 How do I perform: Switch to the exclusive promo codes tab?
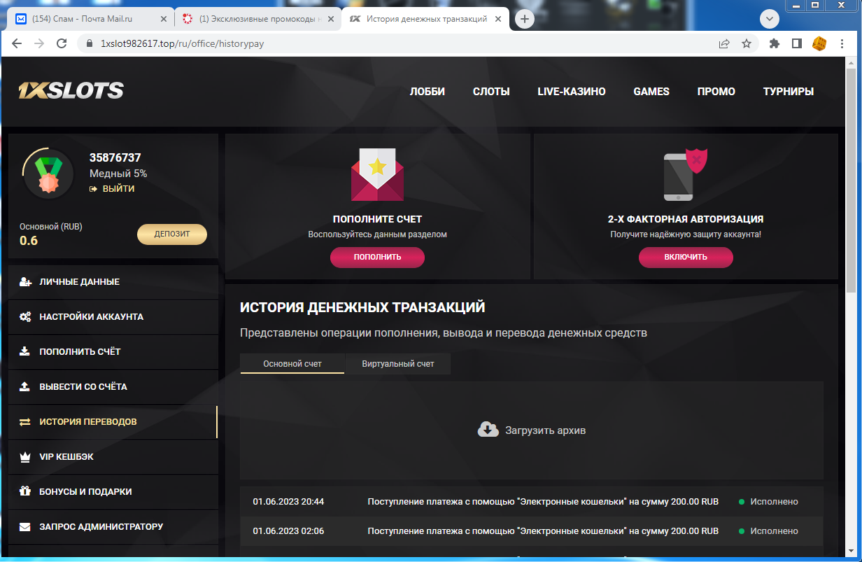[x=257, y=19]
